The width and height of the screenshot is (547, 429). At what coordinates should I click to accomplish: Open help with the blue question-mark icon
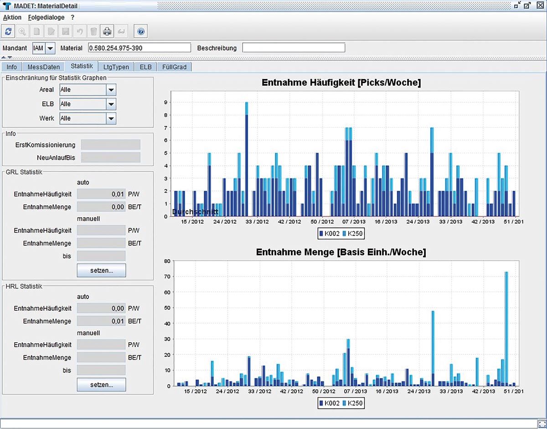[141, 31]
